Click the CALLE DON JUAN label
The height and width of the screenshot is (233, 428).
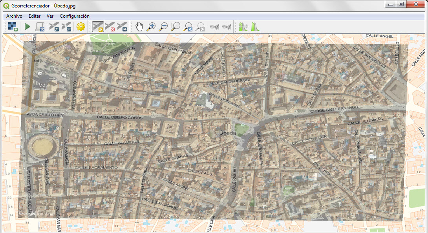[x=224, y=100]
